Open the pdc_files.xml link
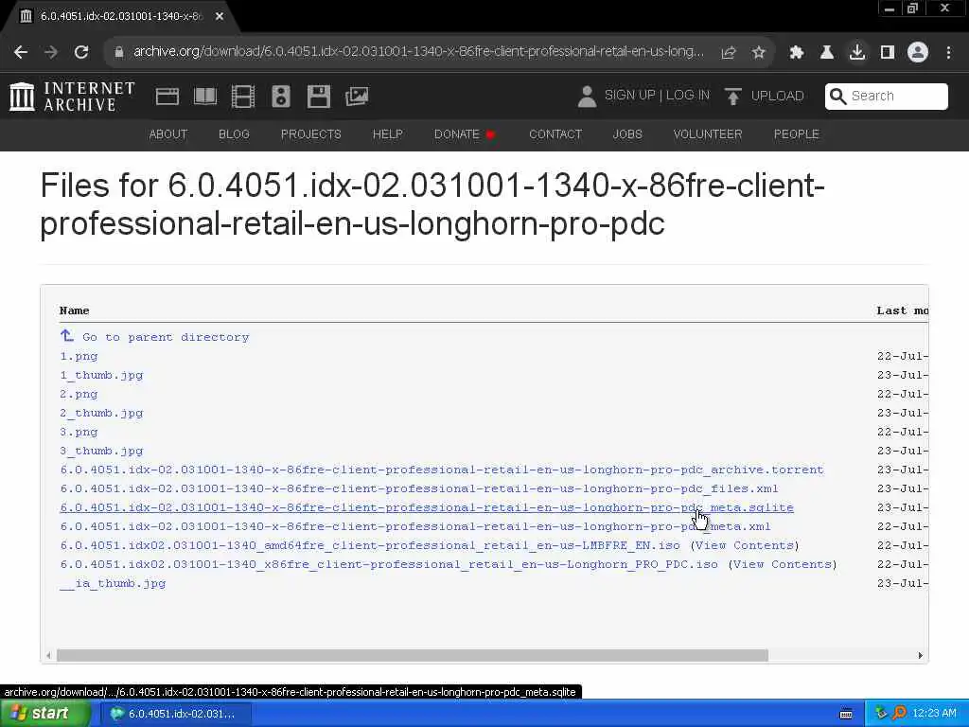969x727 pixels. pyautogui.click(x=419, y=488)
